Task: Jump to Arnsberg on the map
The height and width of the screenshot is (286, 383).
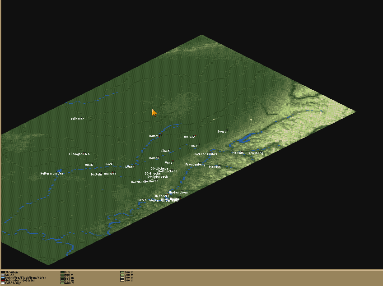Action: [256, 153]
